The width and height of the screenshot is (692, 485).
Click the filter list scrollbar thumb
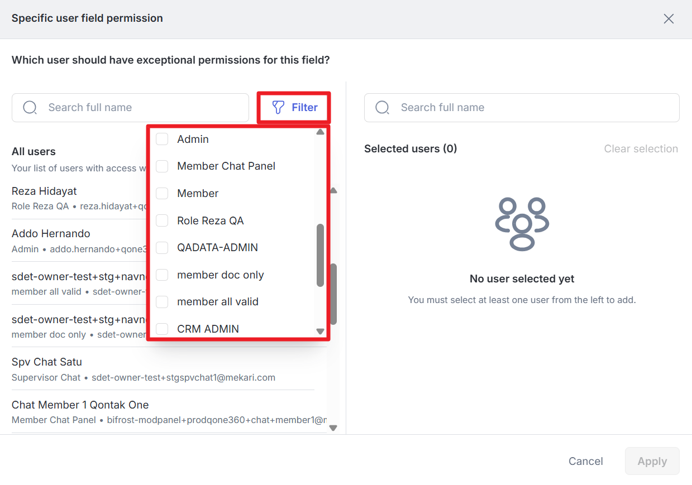pos(320,255)
